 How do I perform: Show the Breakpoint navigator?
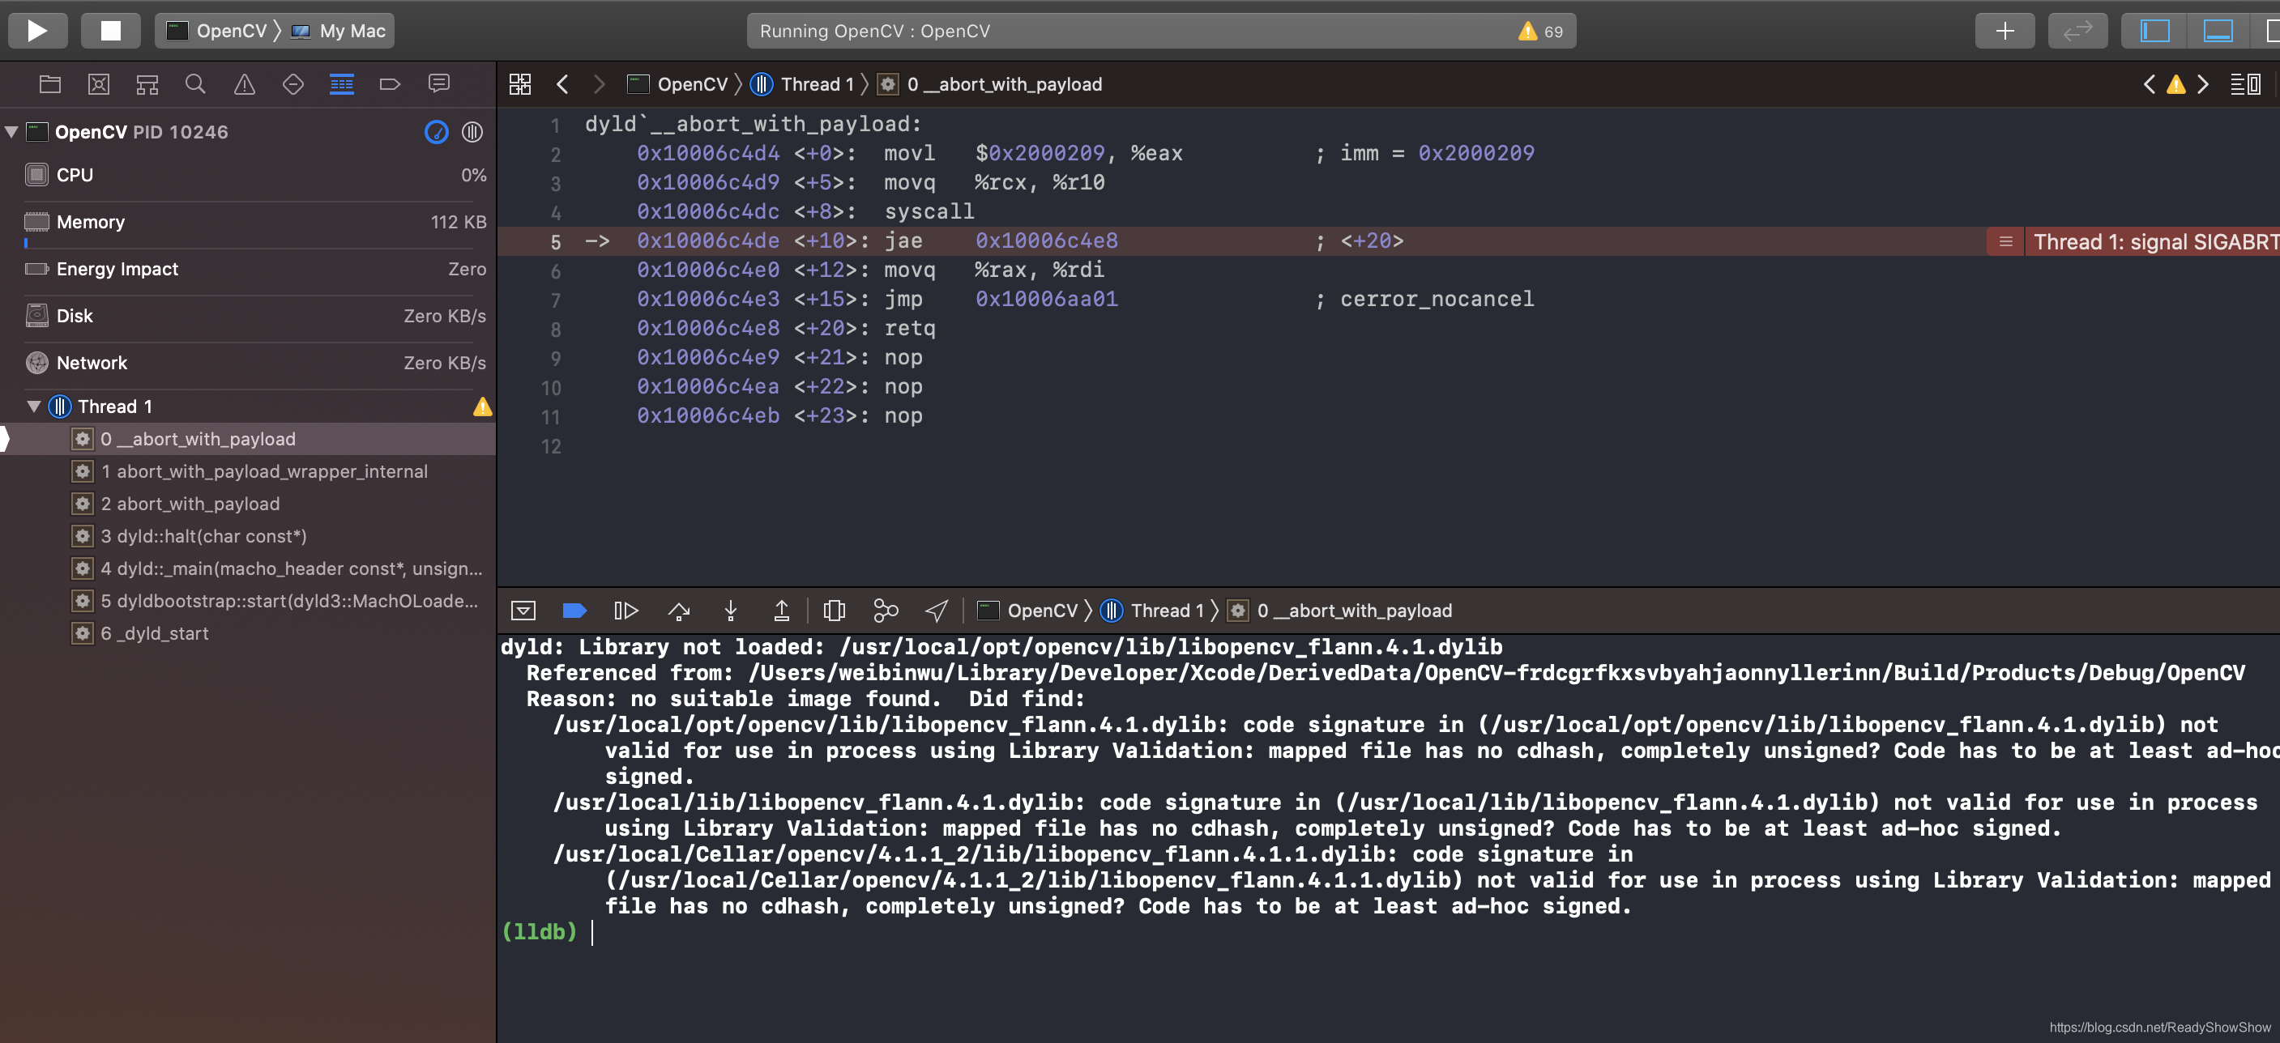pyautogui.click(x=390, y=84)
